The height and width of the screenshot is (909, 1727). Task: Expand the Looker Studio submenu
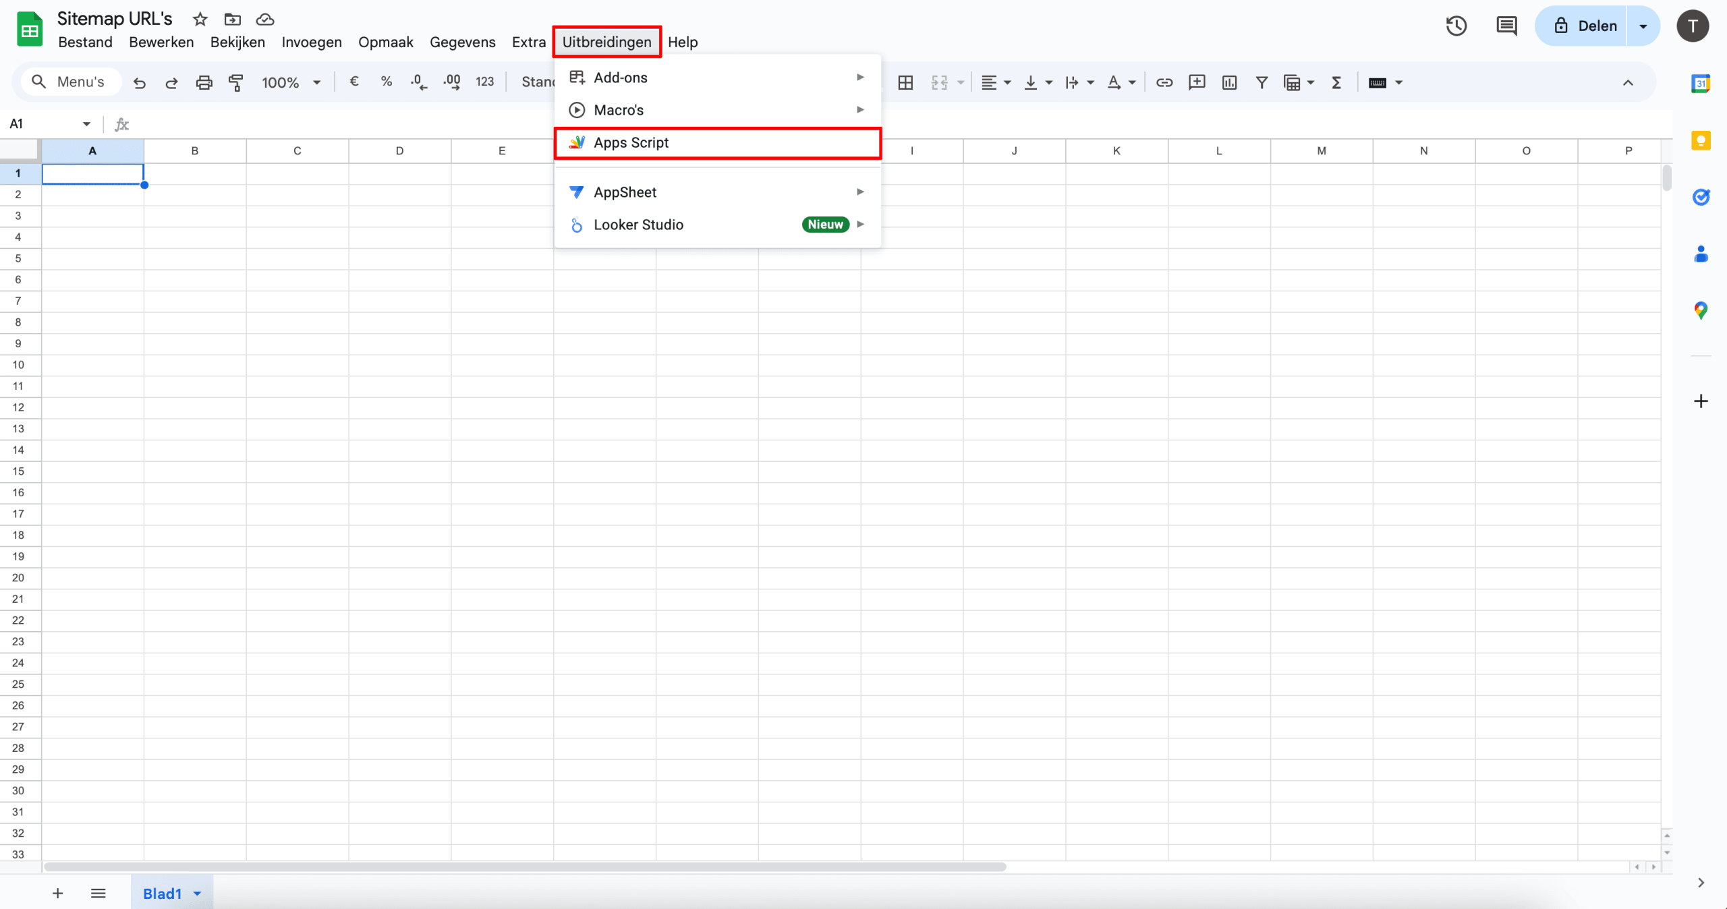pos(718,225)
